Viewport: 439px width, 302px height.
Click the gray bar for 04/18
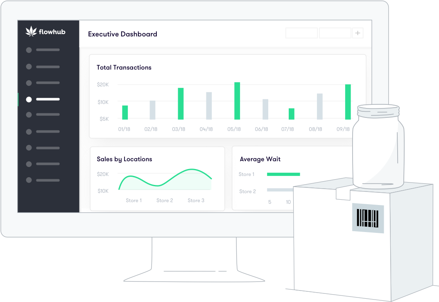pyautogui.click(x=209, y=106)
